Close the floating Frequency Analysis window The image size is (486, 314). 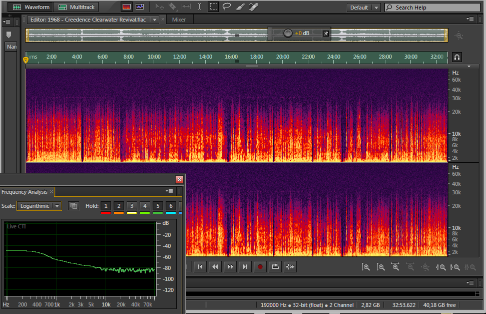(x=179, y=179)
